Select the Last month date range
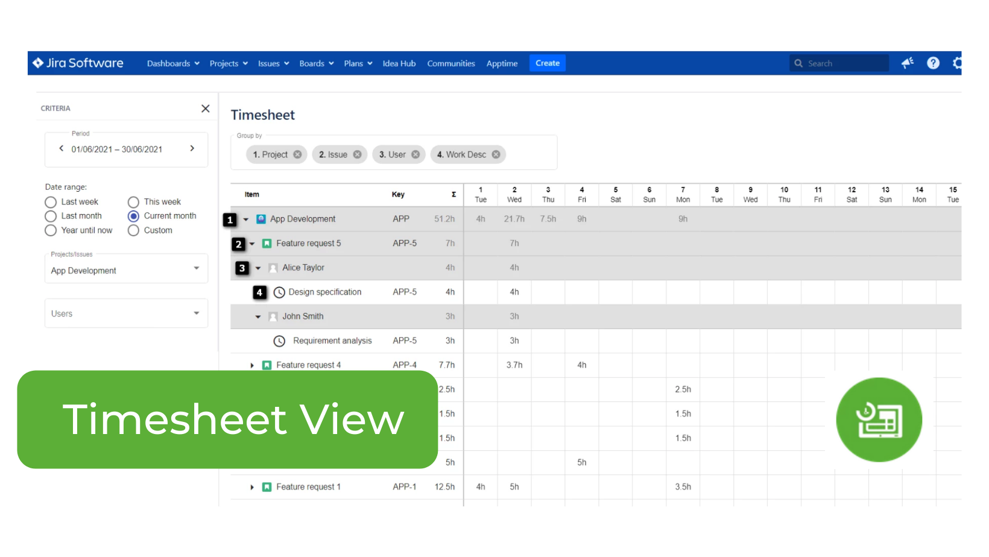 point(51,216)
